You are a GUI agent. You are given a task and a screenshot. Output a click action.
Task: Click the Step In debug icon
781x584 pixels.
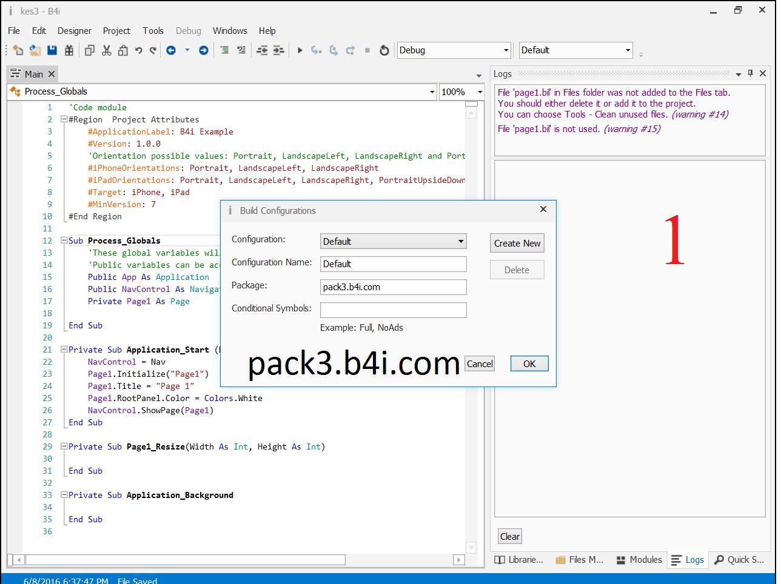[316, 50]
